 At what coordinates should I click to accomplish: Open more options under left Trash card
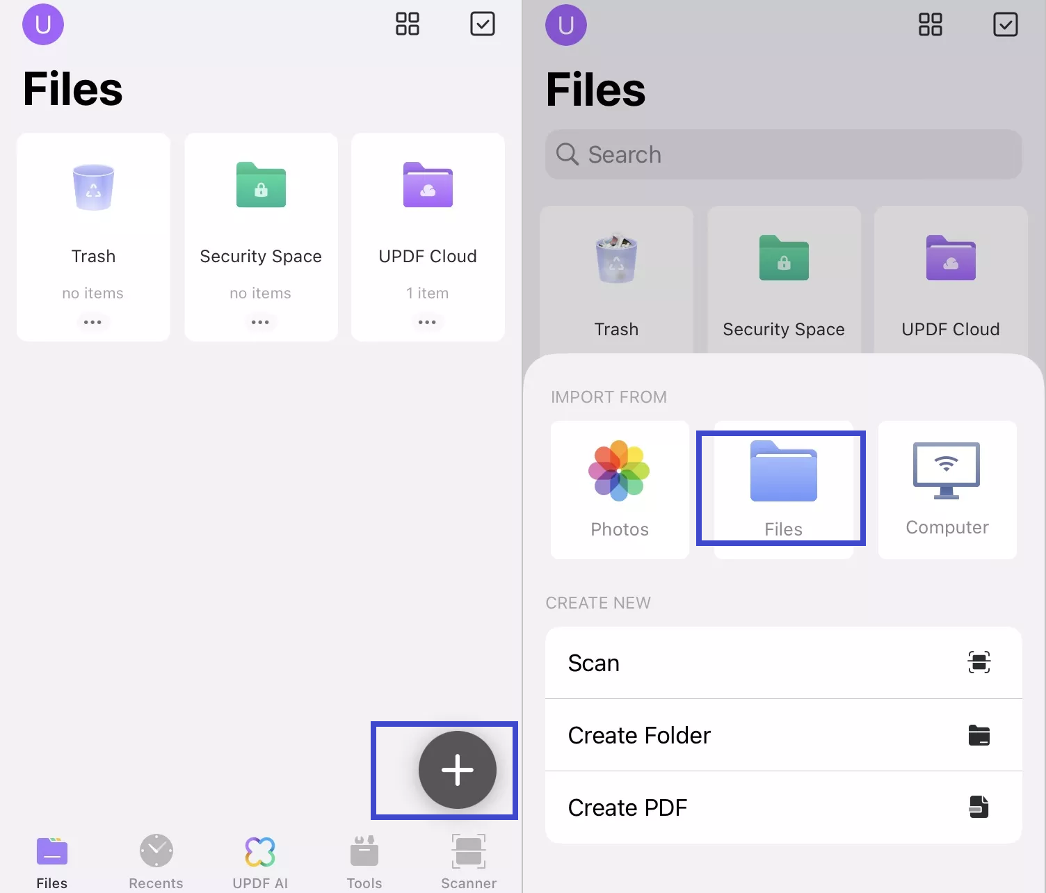[x=92, y=322]
